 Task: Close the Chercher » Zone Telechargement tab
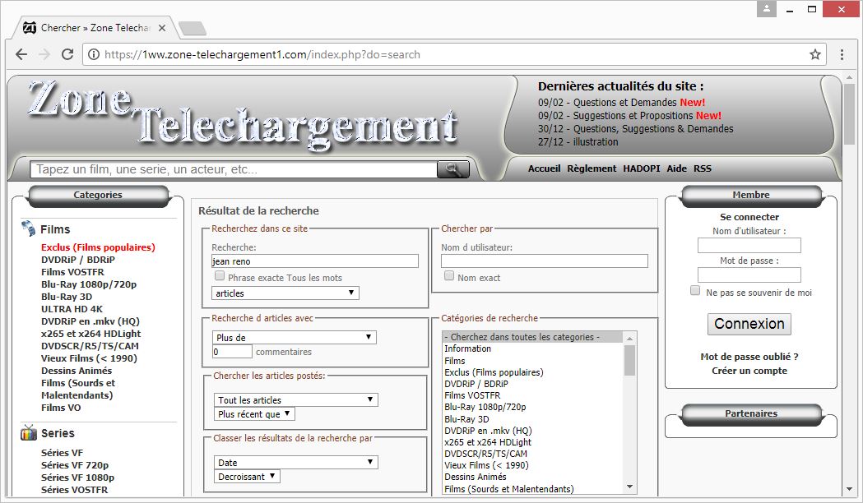point(162,28)
